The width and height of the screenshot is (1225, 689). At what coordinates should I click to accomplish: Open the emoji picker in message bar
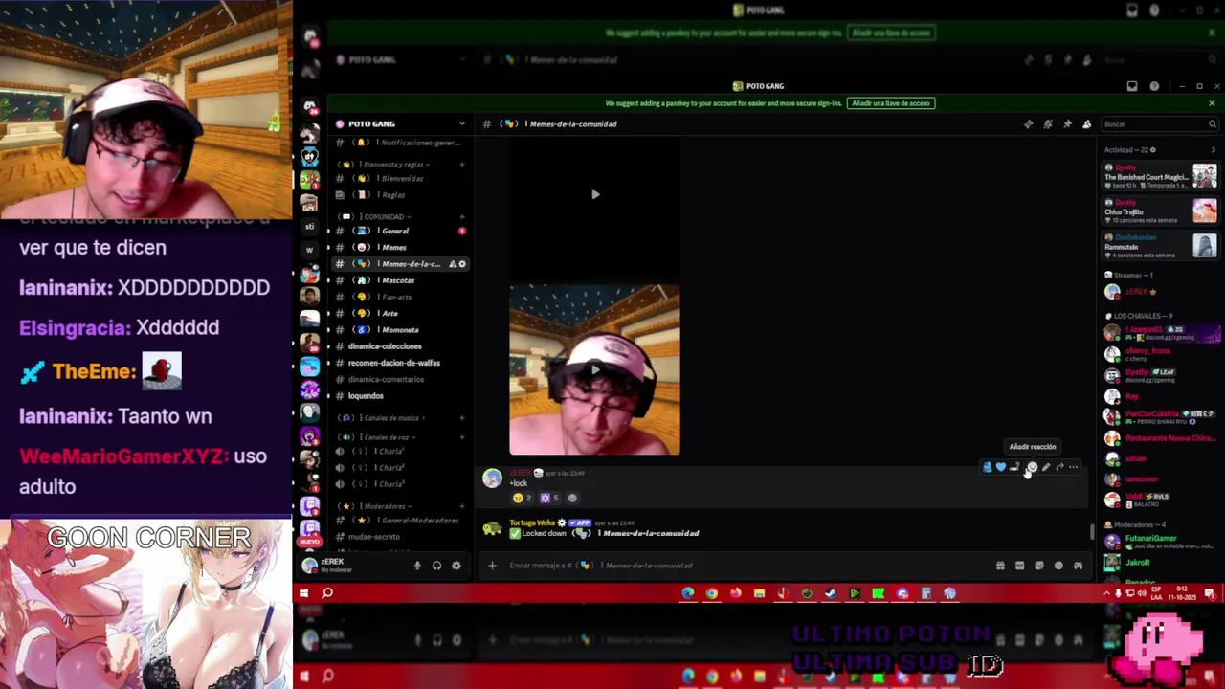[1058, 566]
